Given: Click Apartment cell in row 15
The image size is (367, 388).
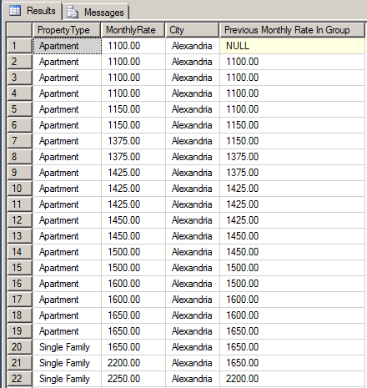Looking at the screenshot, I should click(x=67, y=268).
